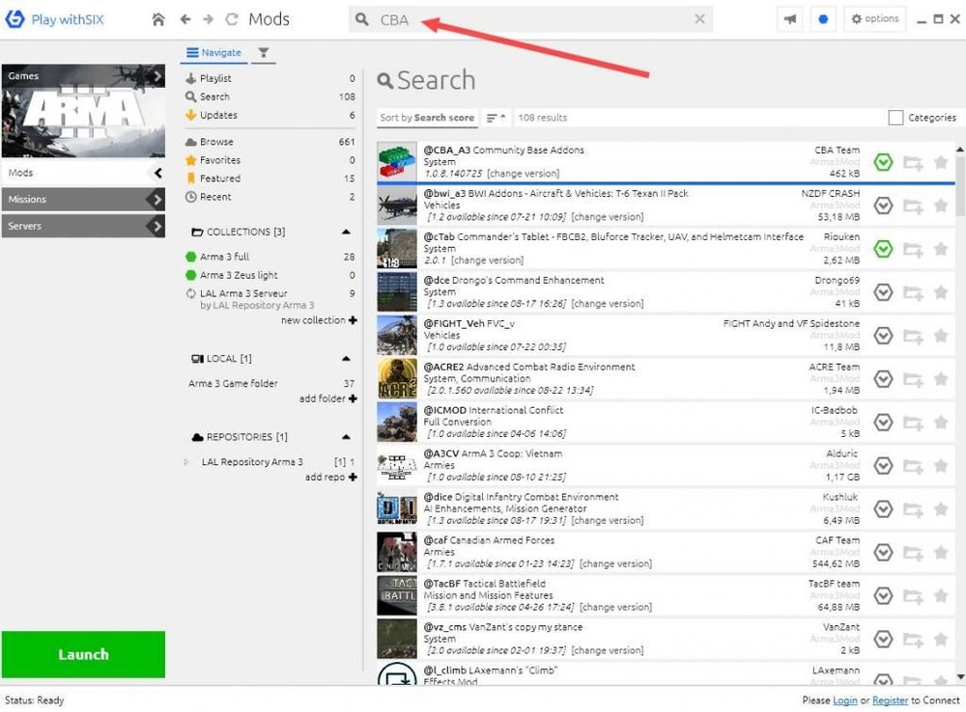This screenshot has width=966, height=712.
Task: Enable the Categories checkbox
Action: click(x=895, y=118)
